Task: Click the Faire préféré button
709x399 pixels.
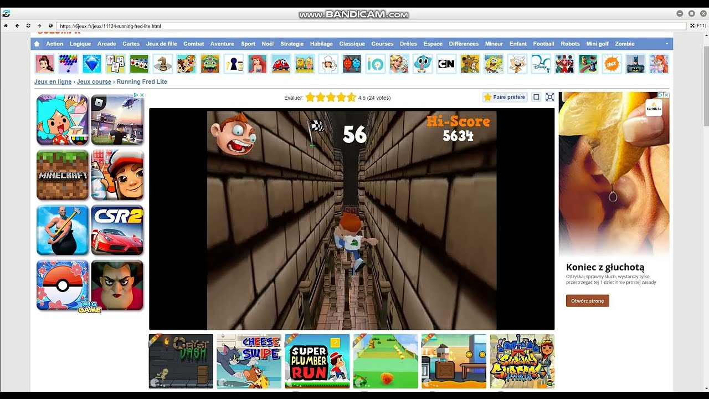Action: [505, 97]
